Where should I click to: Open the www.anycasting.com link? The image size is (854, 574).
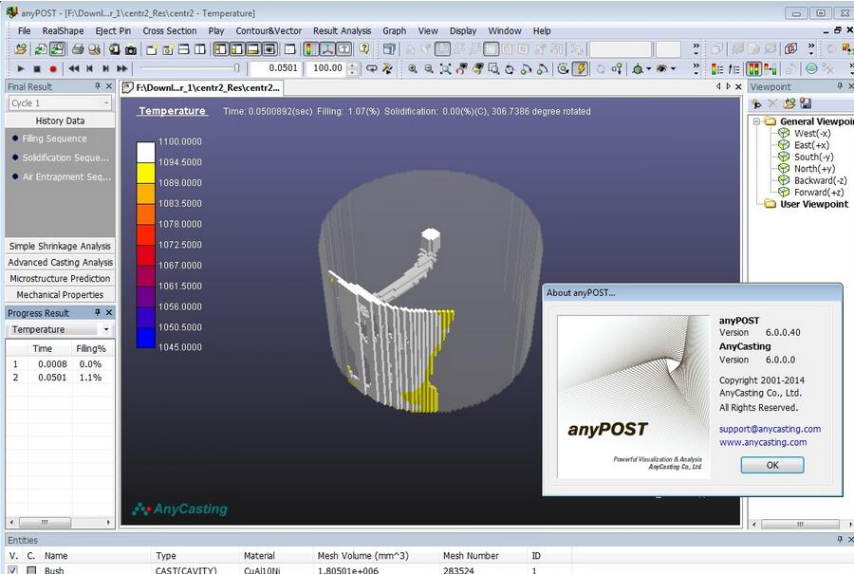(x=763, y=443)
